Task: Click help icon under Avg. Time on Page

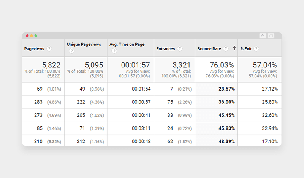Action: (114, 51)
